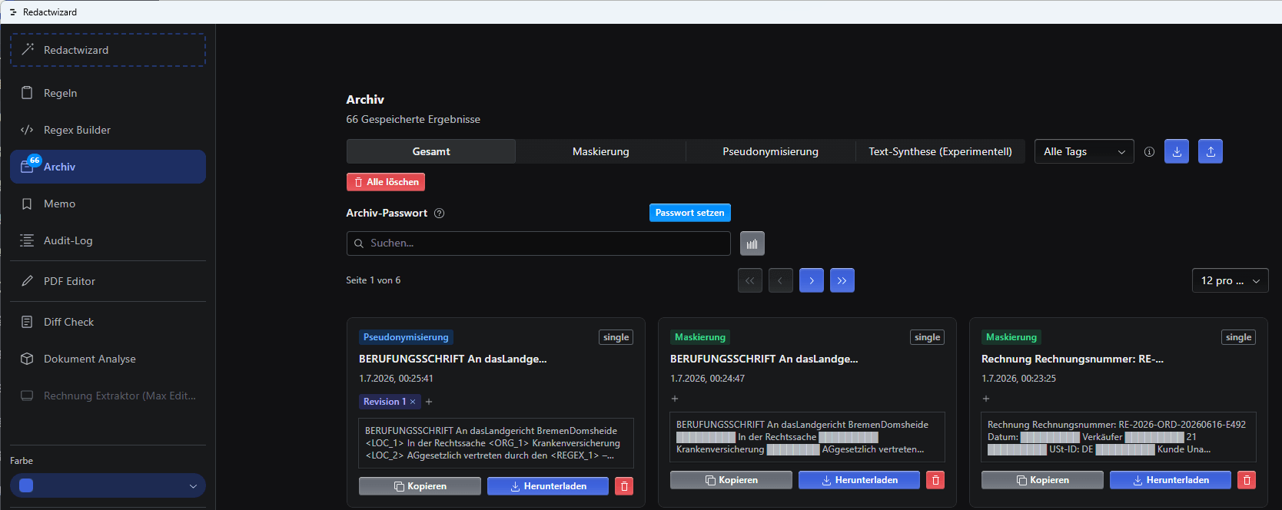Expand the Alle Tags dropdown
Image resolution: width=1282 pixels, height=510 pixels.
tap(1084, 151)
